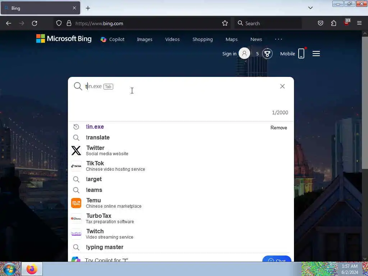Clear the search box with the X

[282, 86]
